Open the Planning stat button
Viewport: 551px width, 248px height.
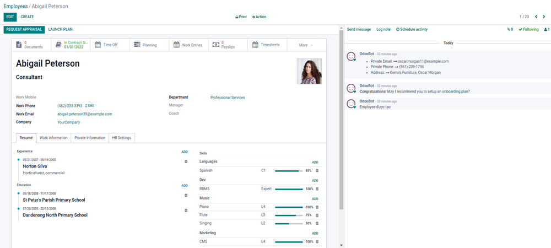(149, 45)
